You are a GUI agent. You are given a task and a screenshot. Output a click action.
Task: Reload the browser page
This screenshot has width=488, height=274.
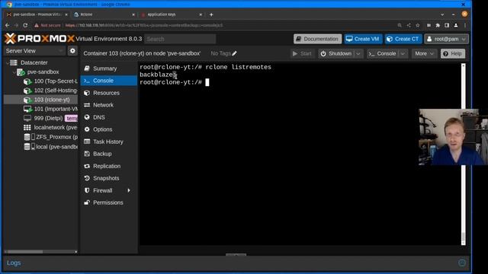25,25
